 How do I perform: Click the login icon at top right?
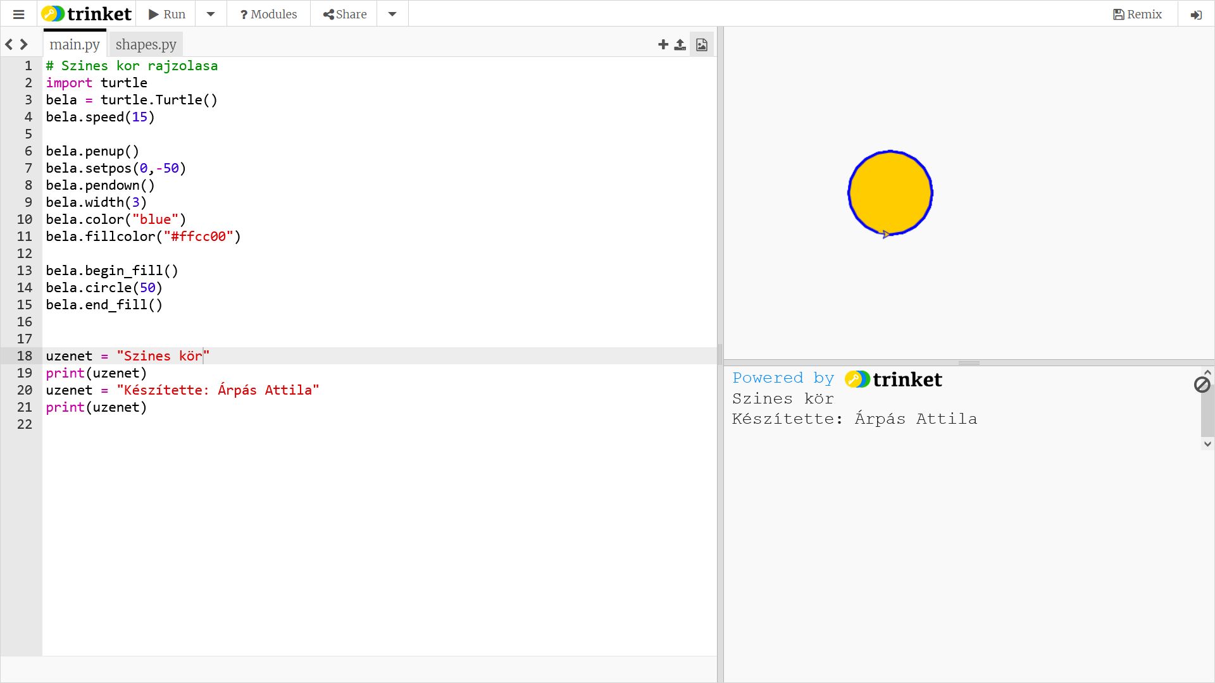point(1195,15)
